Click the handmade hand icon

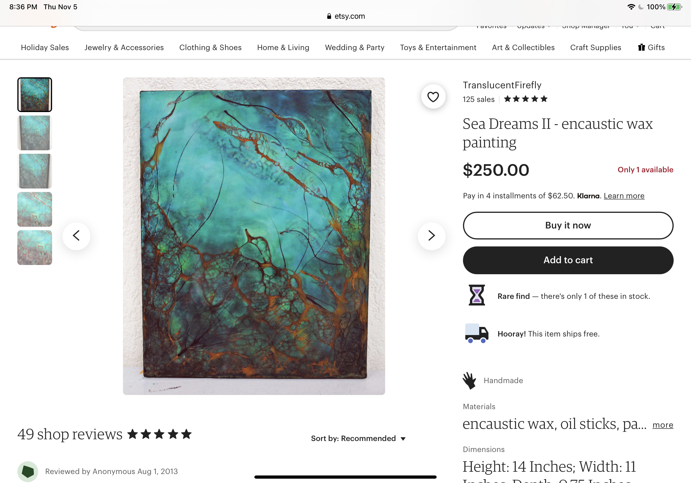470,380
